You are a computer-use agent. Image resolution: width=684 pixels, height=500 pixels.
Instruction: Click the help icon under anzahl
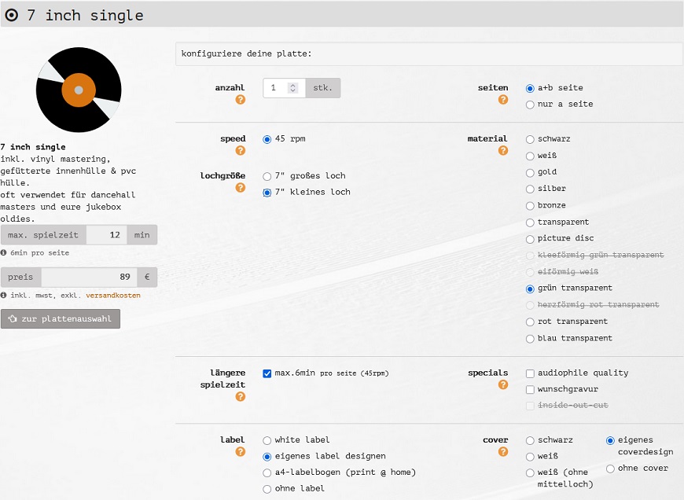241,100
